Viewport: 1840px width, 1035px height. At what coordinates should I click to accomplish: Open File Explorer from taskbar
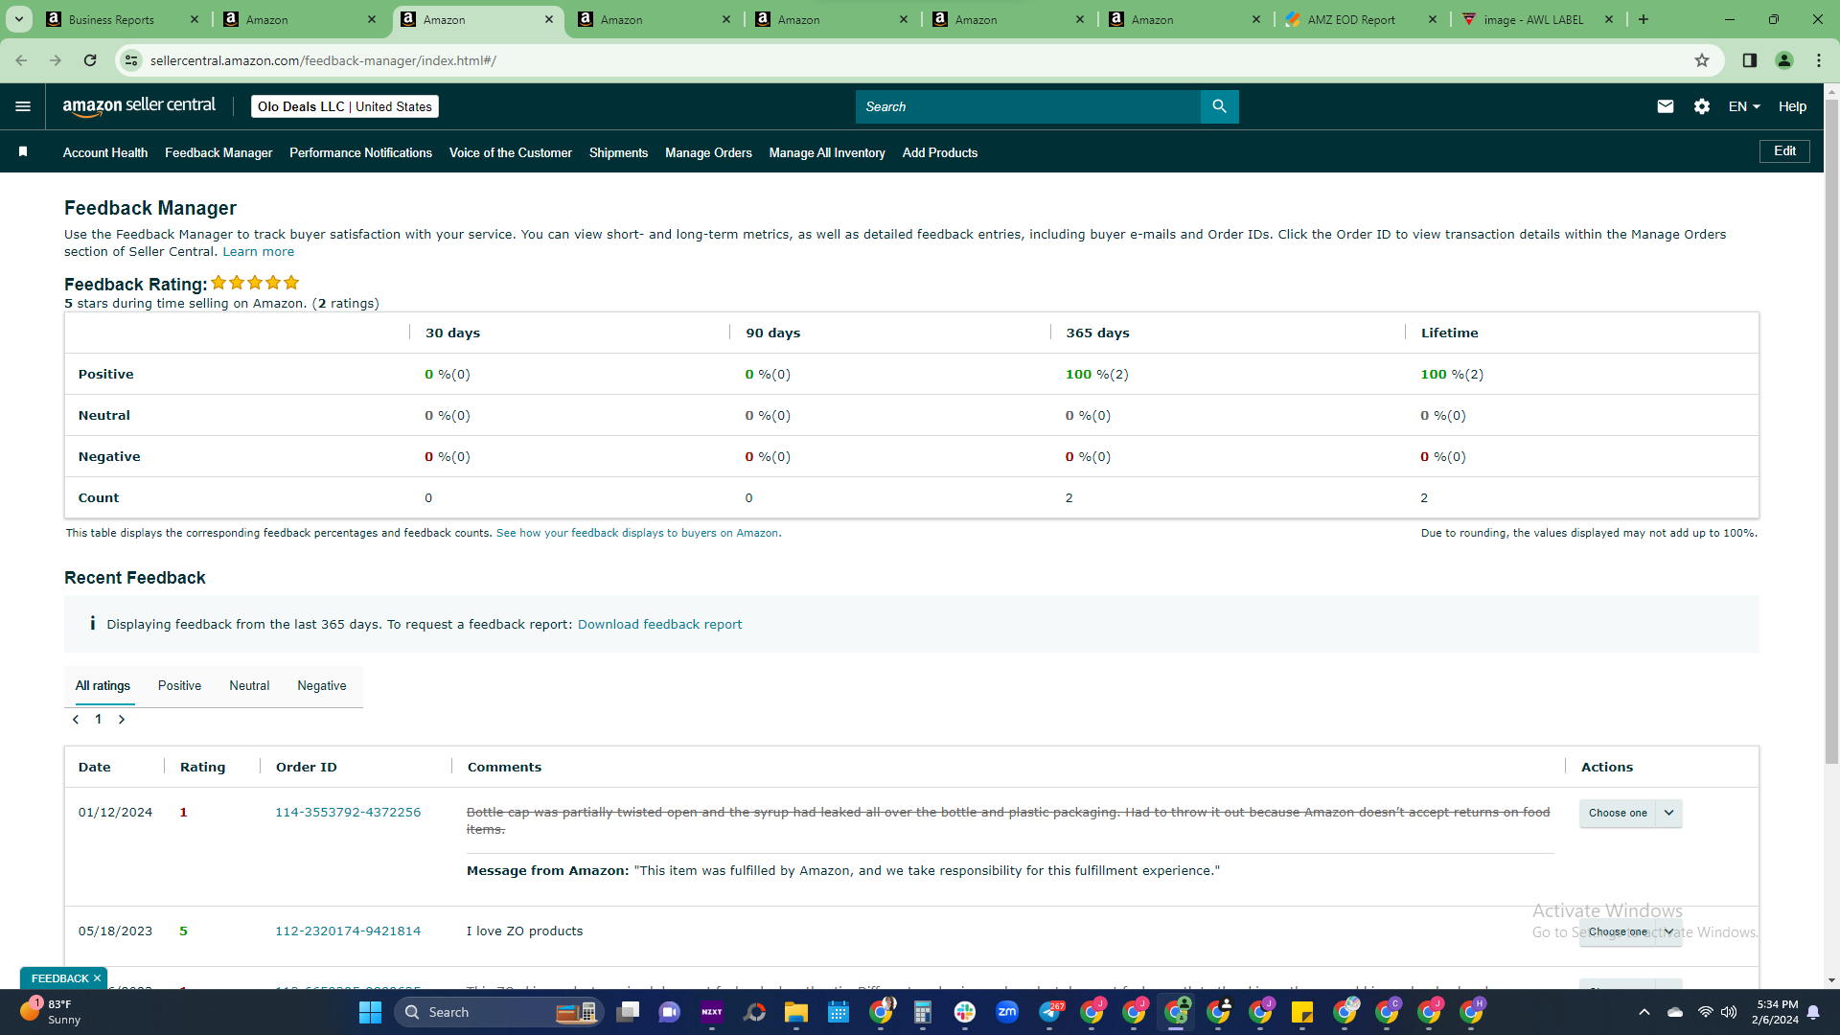click(796, 1012)
